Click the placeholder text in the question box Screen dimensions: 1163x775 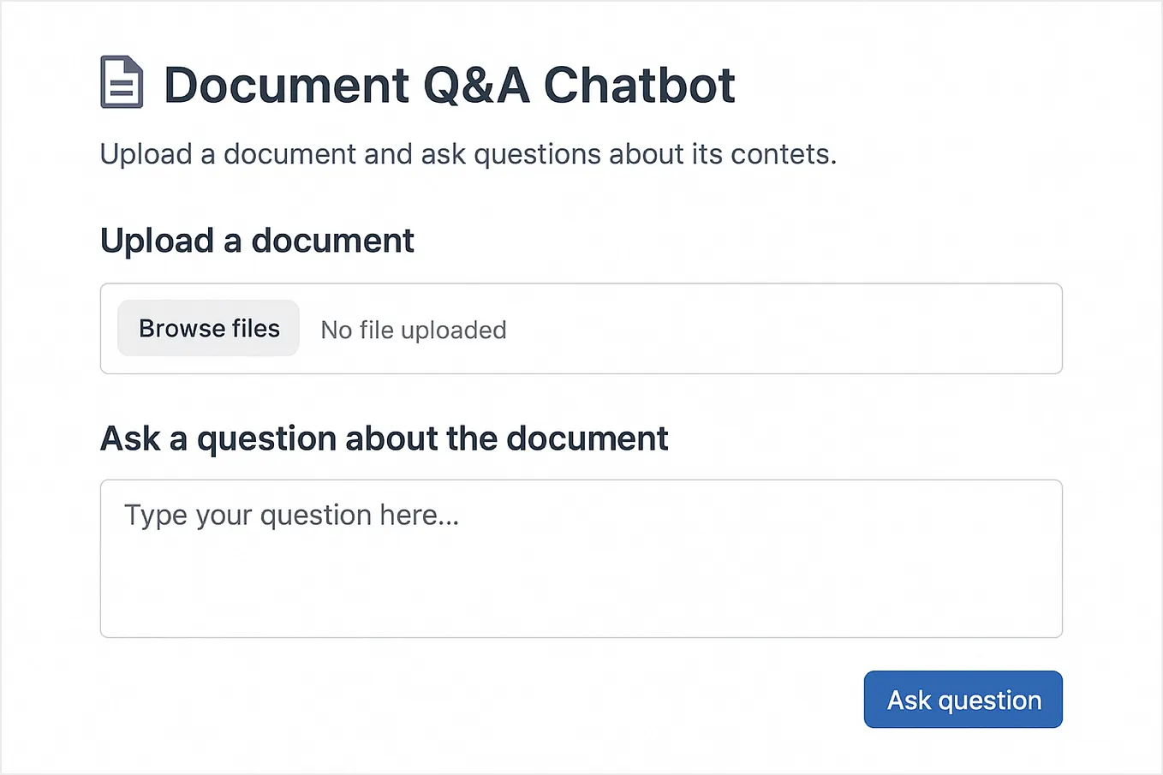point(291,515)
